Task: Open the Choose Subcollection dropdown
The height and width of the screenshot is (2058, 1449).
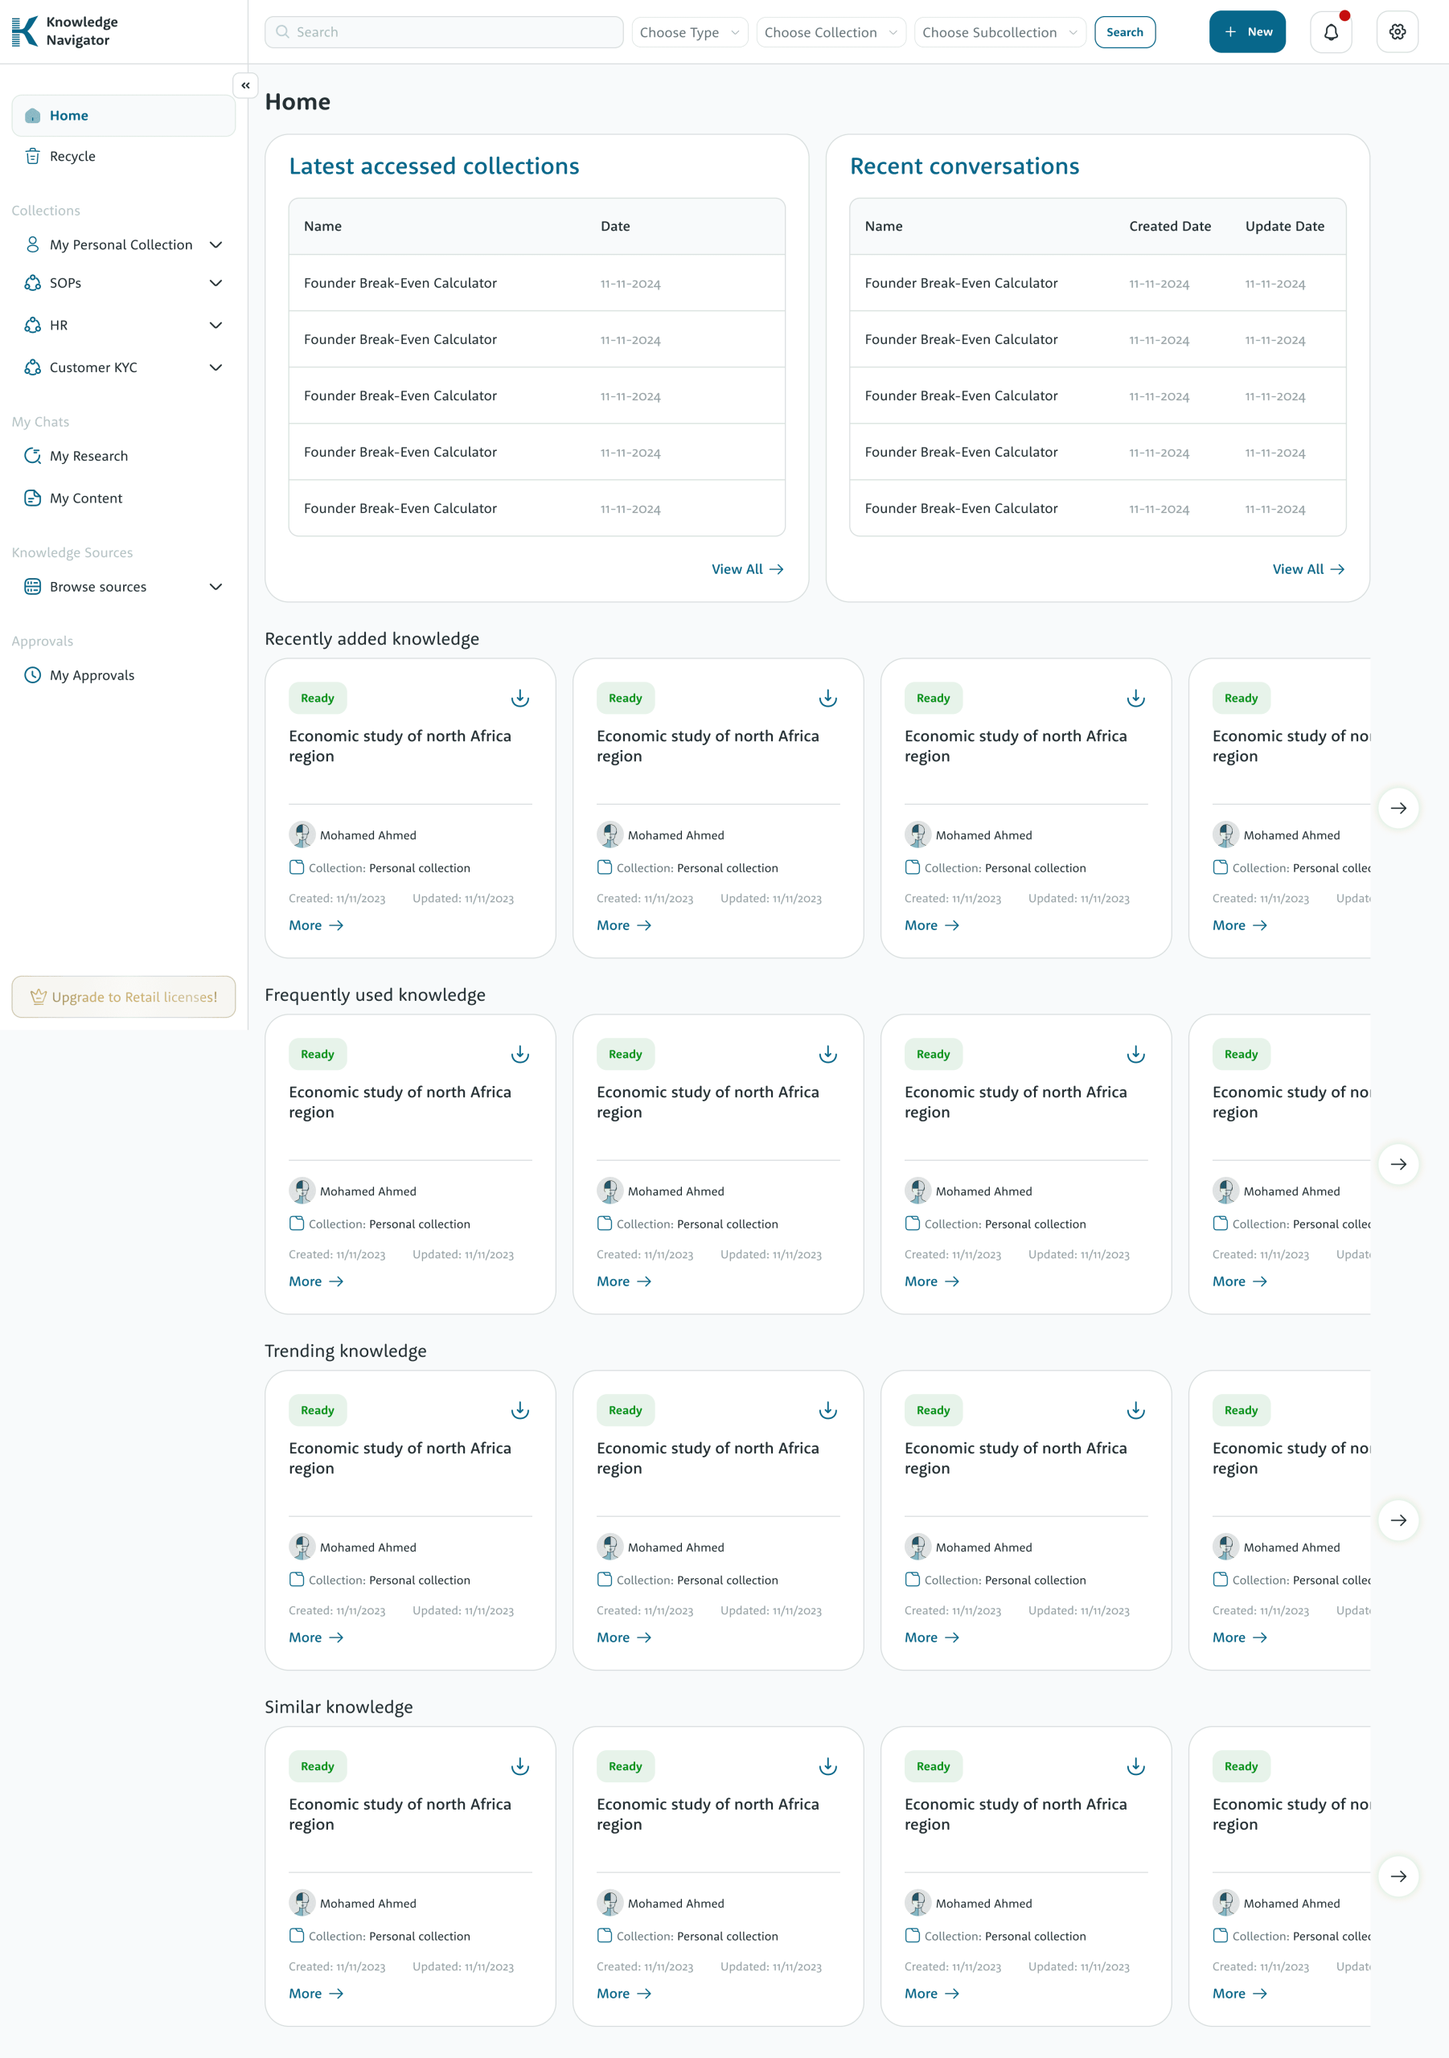Action: pos(999,32)
